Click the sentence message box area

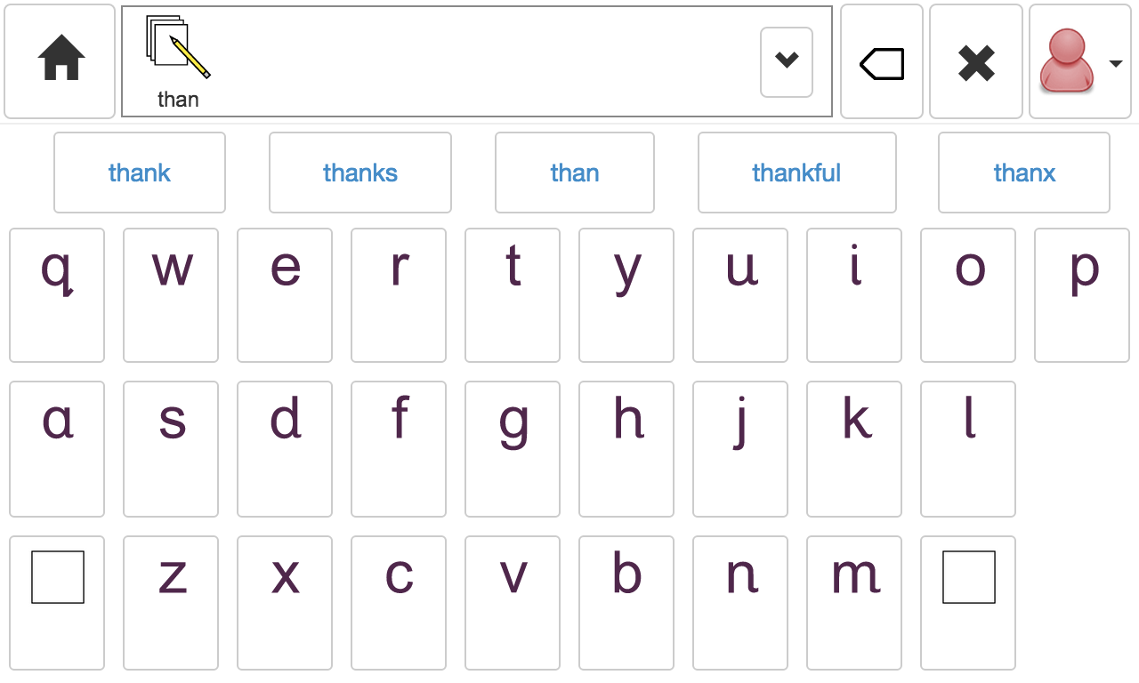coord(481,62)
